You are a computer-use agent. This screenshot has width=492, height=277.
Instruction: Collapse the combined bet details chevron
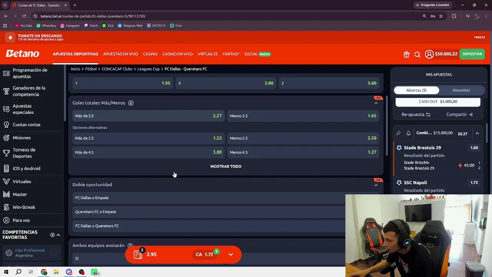pyautogui.click(x=477, y=133)
